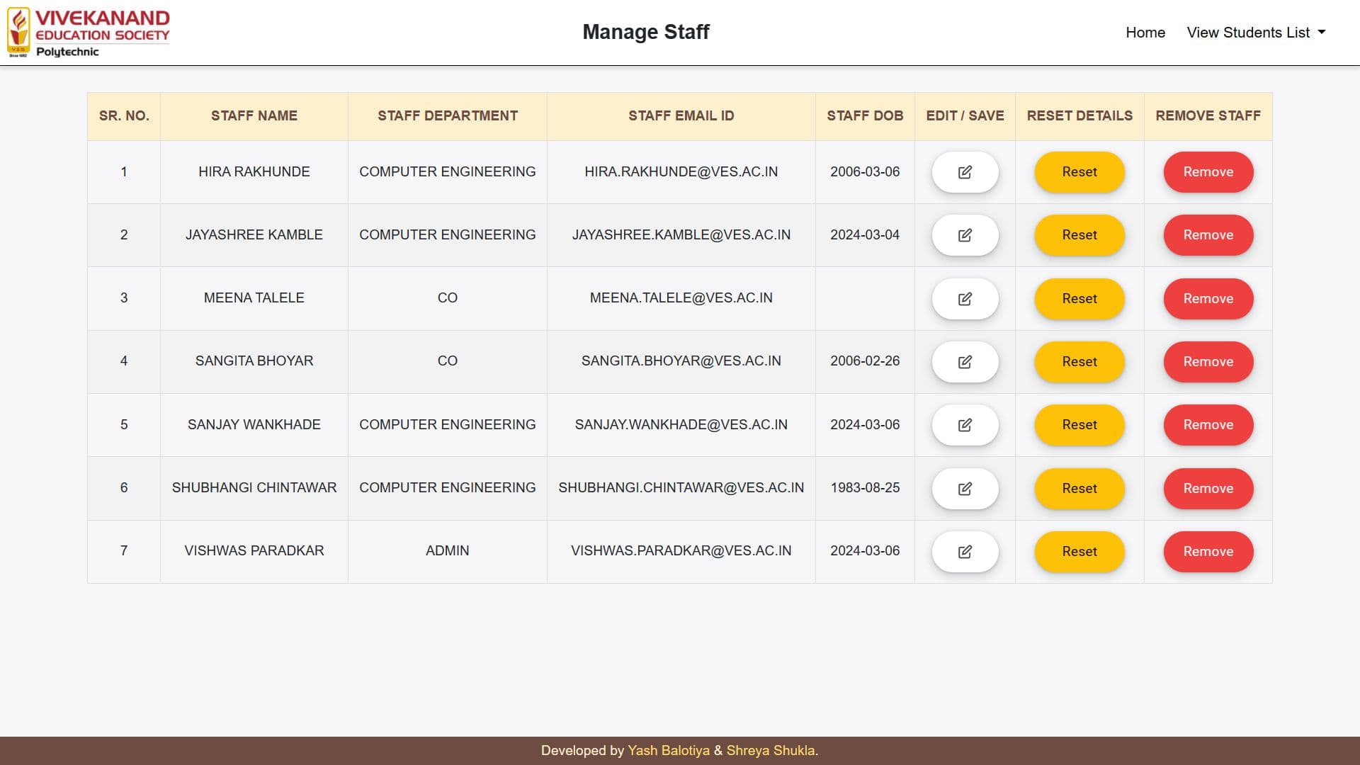Screen dimensions: 1360x765
Task: Reset details for HIRA RAKHUNDE
Action: pos(1079,171)
